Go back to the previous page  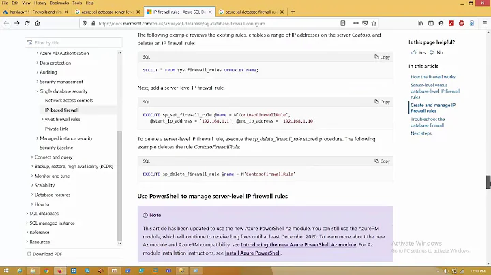pyautogui.click(x=6, y=23)
